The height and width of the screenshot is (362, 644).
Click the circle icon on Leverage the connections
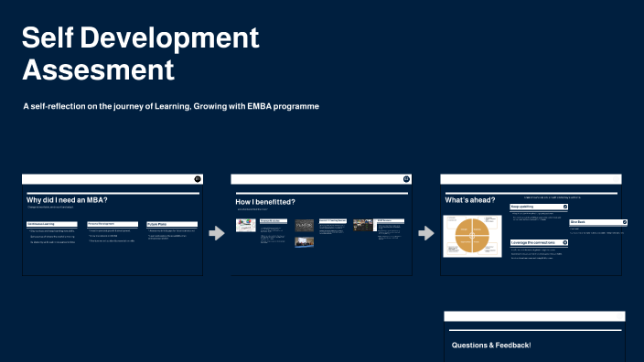pyautogui.click(x=564, y=242)
